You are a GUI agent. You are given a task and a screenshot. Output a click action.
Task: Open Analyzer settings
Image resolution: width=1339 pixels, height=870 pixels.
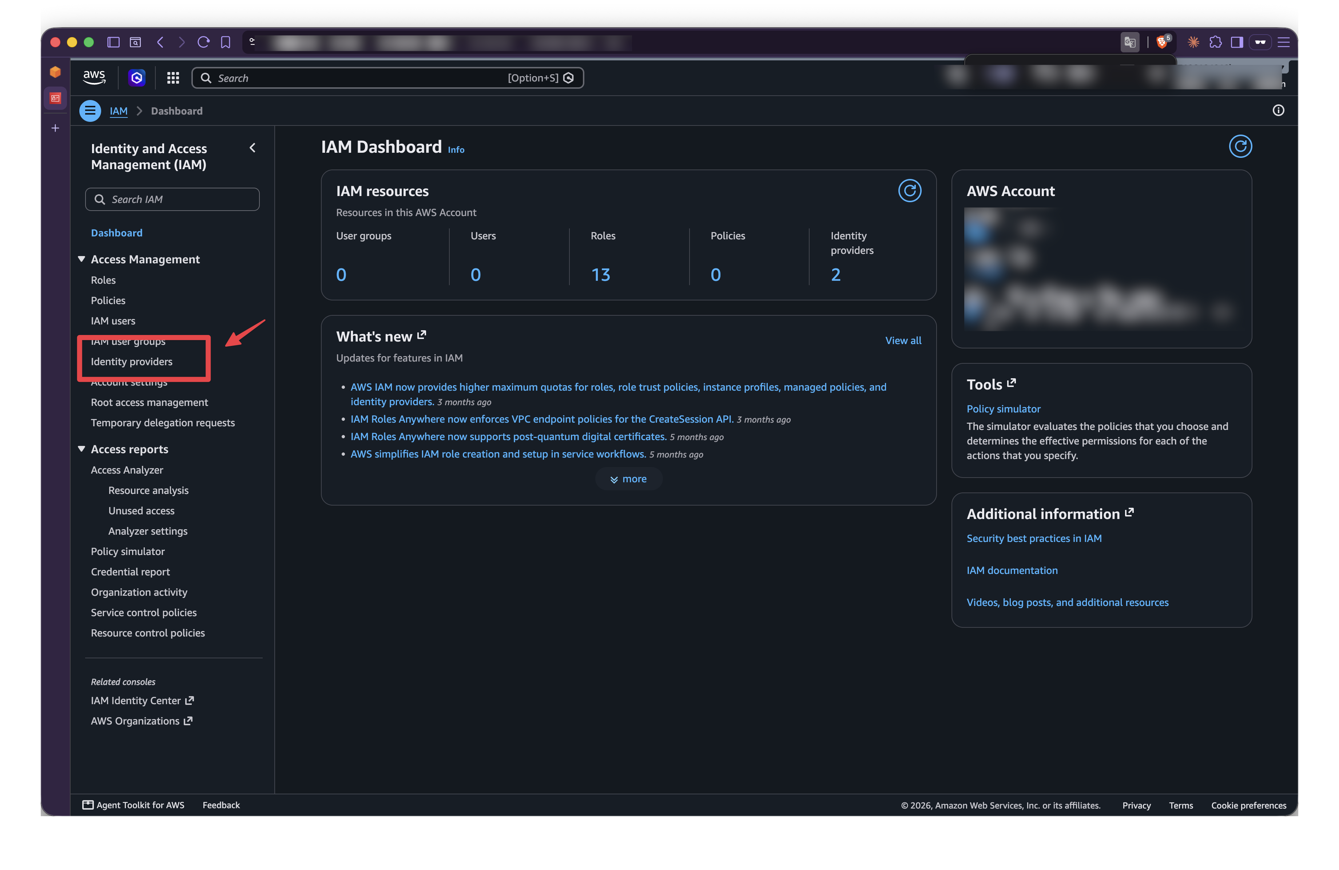[147, 531]
